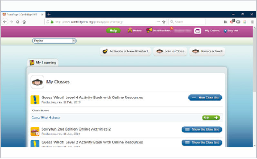
Task: Click the Join a Class button
Action: [x=170, y=51]
